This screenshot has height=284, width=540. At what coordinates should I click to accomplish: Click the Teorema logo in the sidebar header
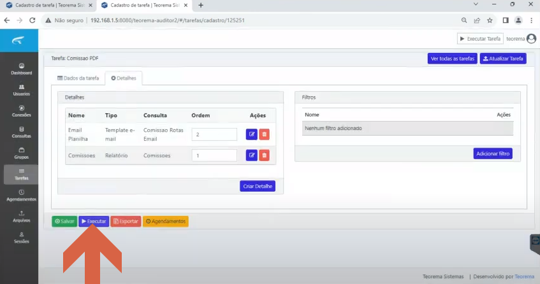point(18,41)
